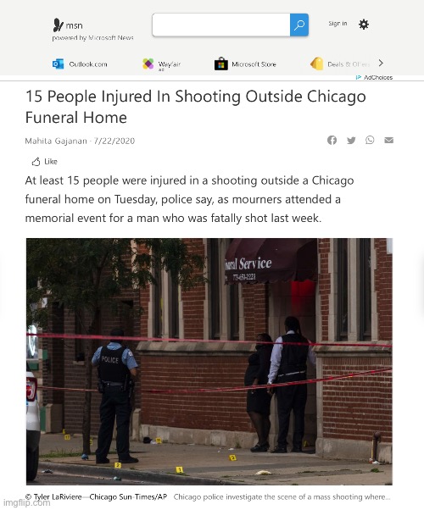This screenshot has width=424, height=510.
Task: Click the article headline about Chicago shooting
Action: pos(195,107)
